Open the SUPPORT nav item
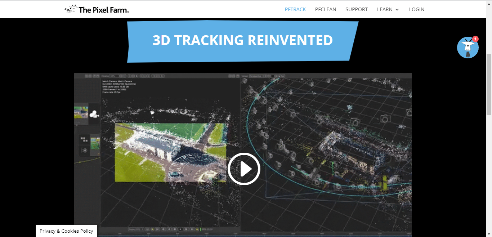Screen dimensions: 492x237 pyautogui.click(x=356, y=9)
